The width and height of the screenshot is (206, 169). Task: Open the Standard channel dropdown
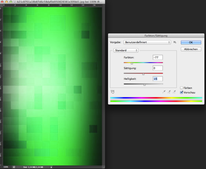coord(126,50)
